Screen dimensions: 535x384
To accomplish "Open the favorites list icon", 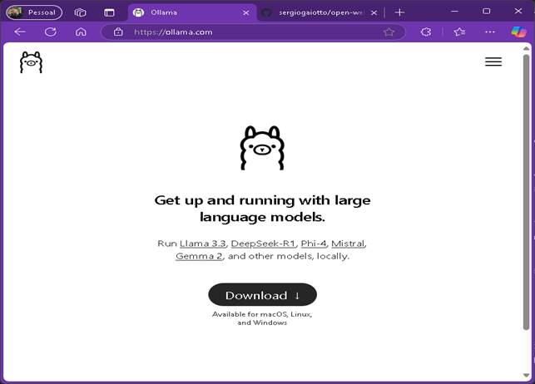I will (x=459, y=32).
